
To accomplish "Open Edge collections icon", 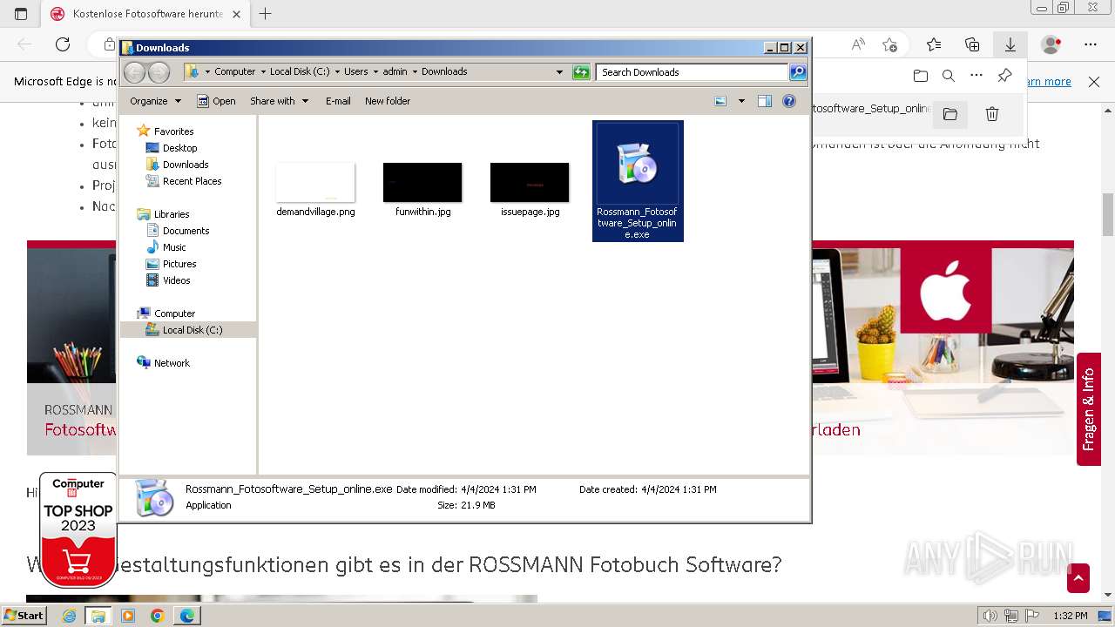I will coord(972,44).
